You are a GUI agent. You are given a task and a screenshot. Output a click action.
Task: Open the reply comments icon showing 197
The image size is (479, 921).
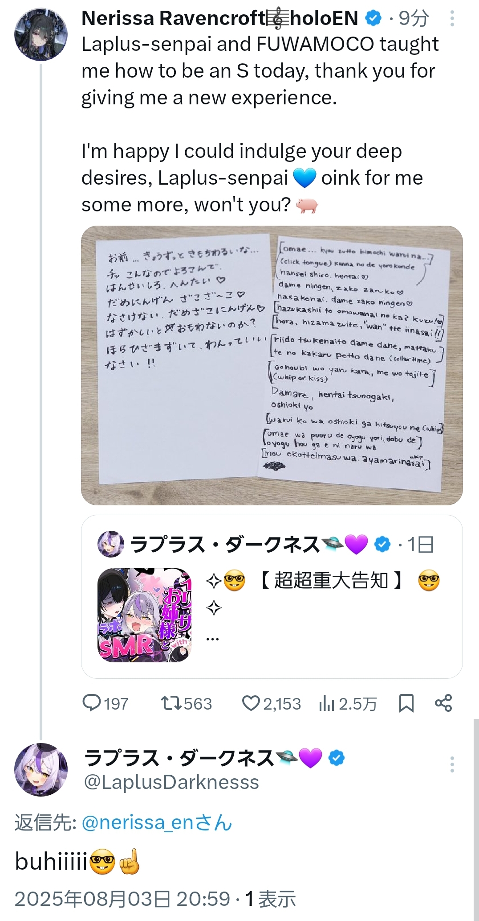(105, 703)
